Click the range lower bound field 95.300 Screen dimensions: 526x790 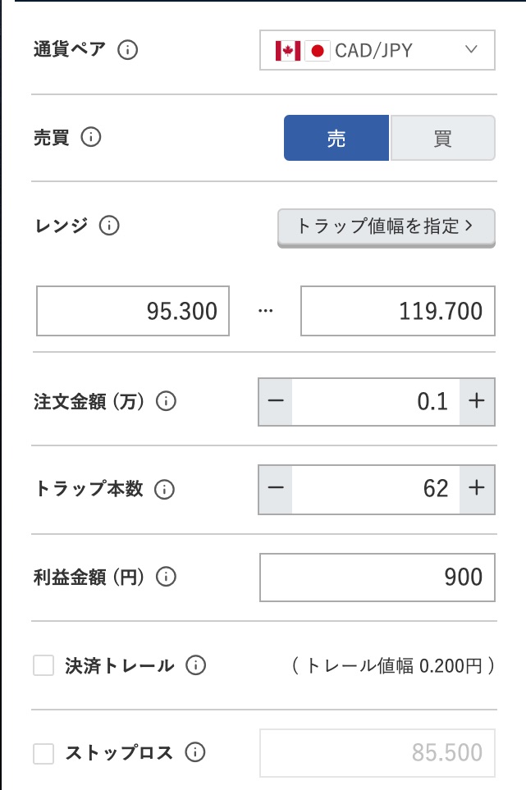point(133,311)
